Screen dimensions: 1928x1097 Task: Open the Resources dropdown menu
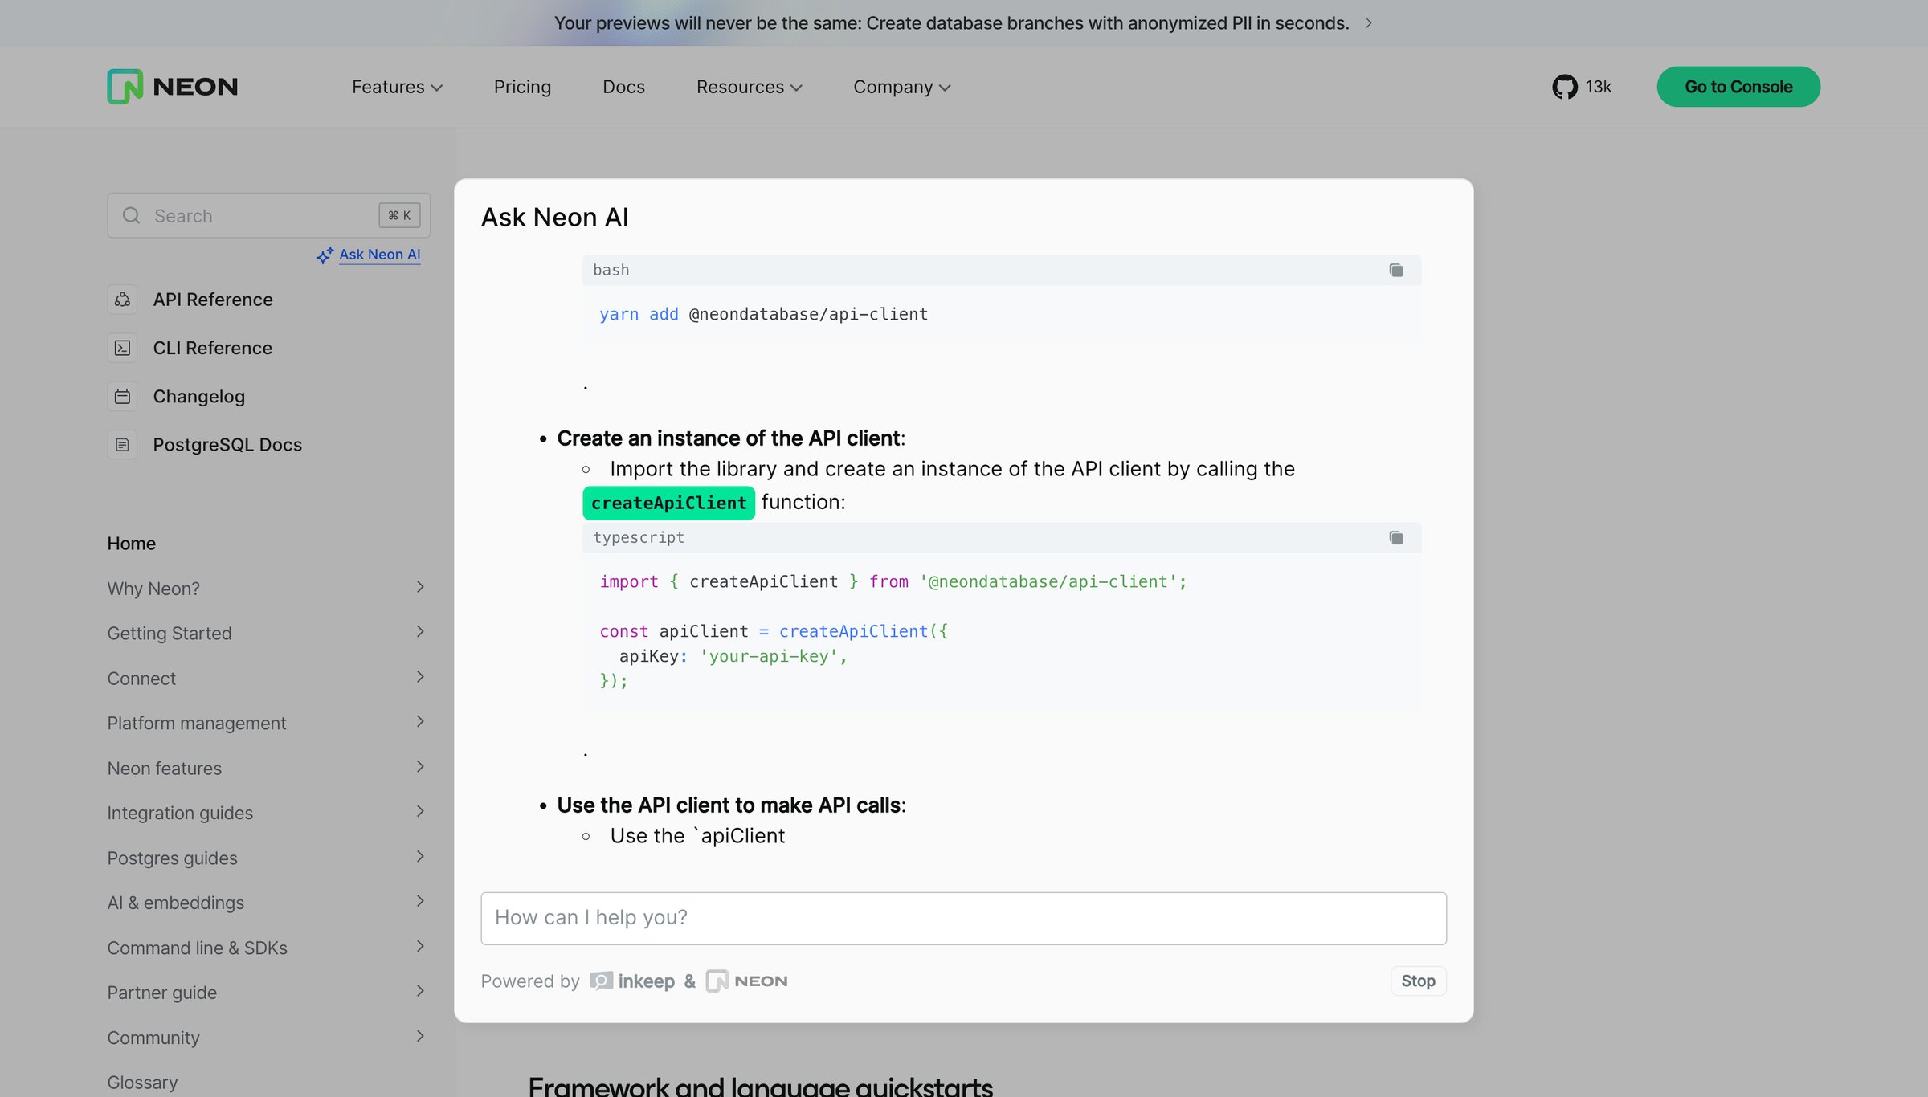(x=749, y=87)
